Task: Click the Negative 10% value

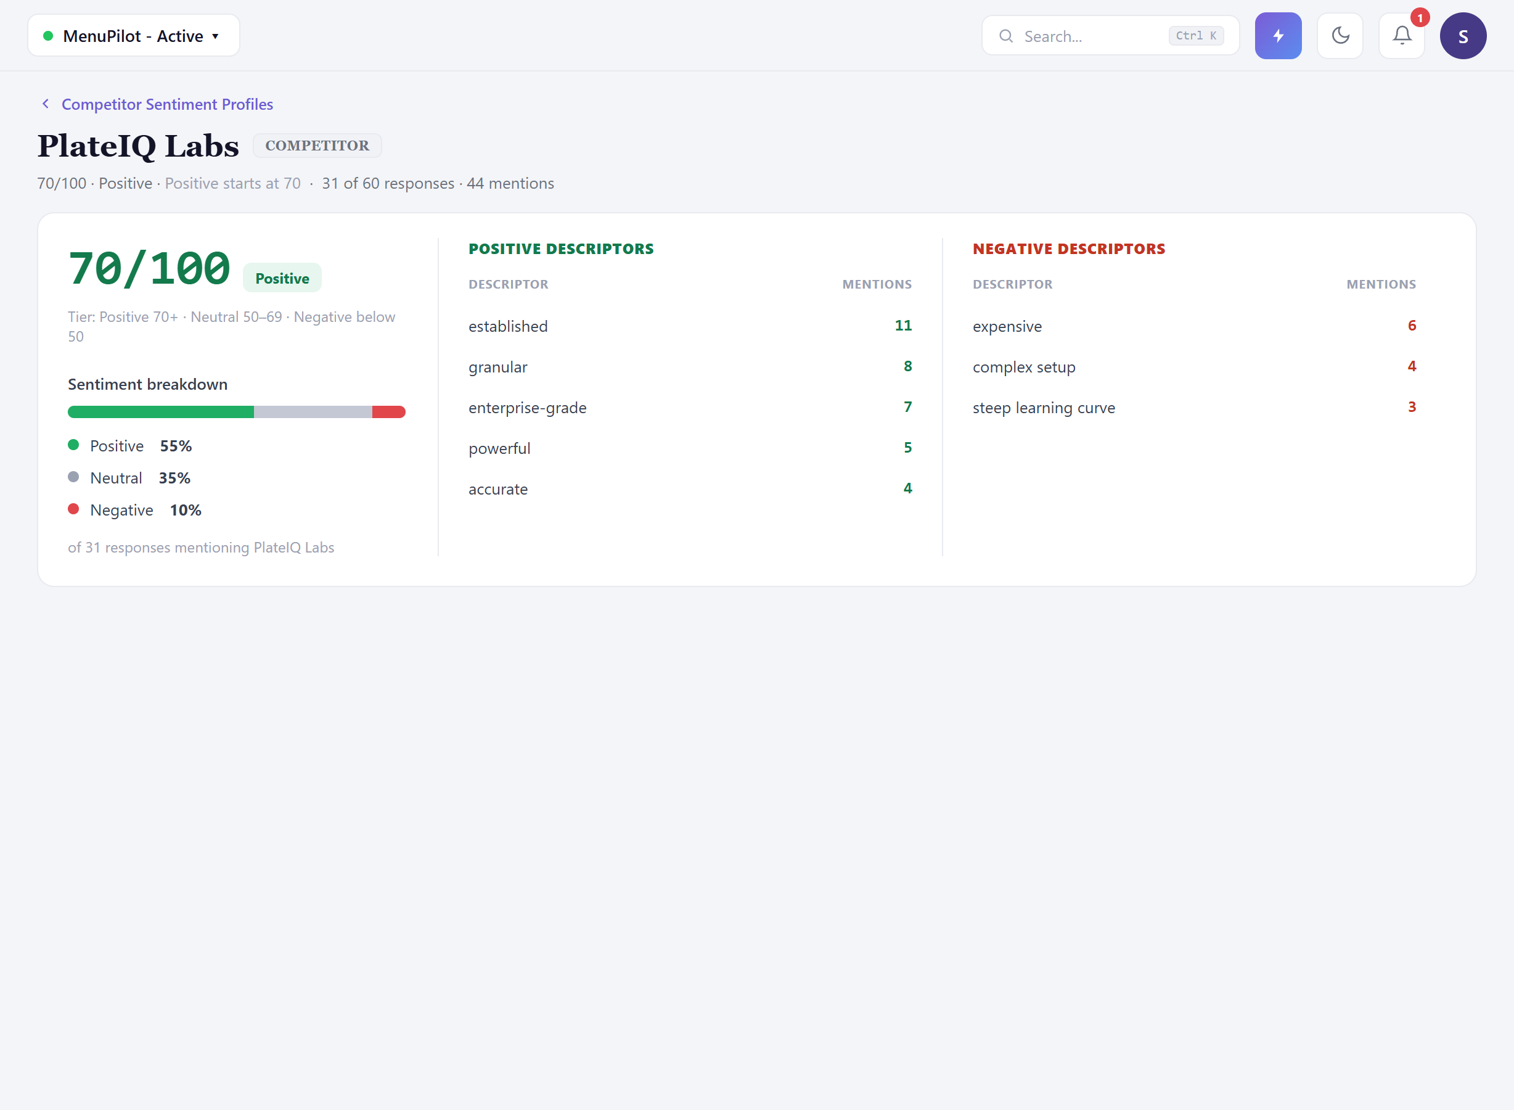Action: (x=186, y=510)
